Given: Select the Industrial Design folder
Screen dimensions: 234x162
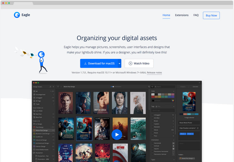Looking at the screenshot, I should point(44,140).
